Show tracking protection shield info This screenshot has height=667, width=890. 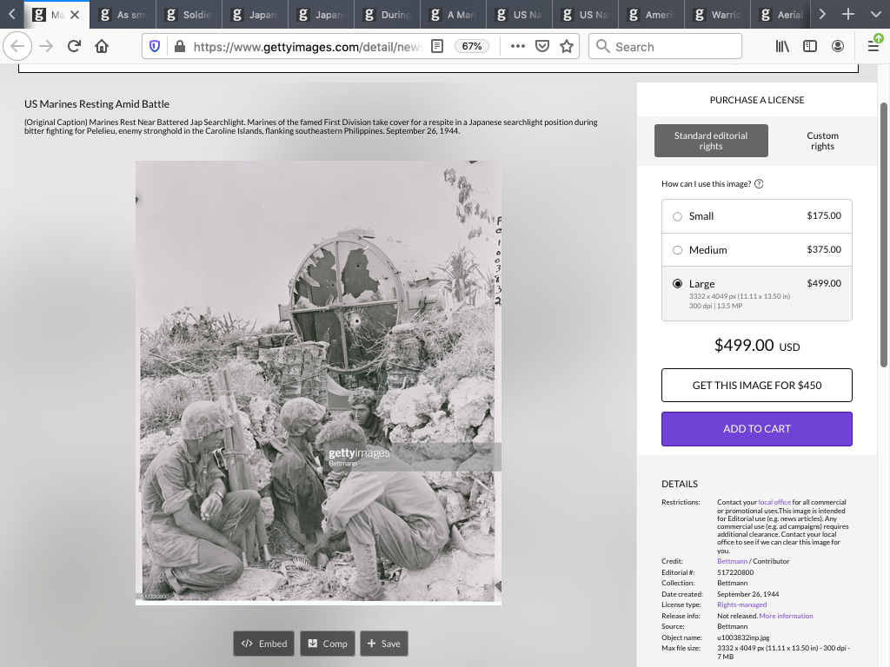tap(156, 46)
